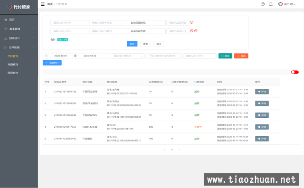The height and width of the screenshot is (188, 304).
Task: Click the 代付管家 shield logo
Action: point(9,7)
